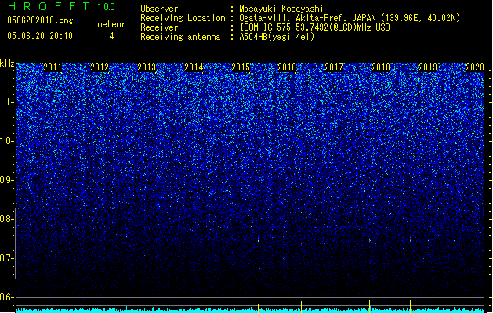Select the file name 0506202010.png
Viewport: 493px width, 313px height.
[40, 20]
